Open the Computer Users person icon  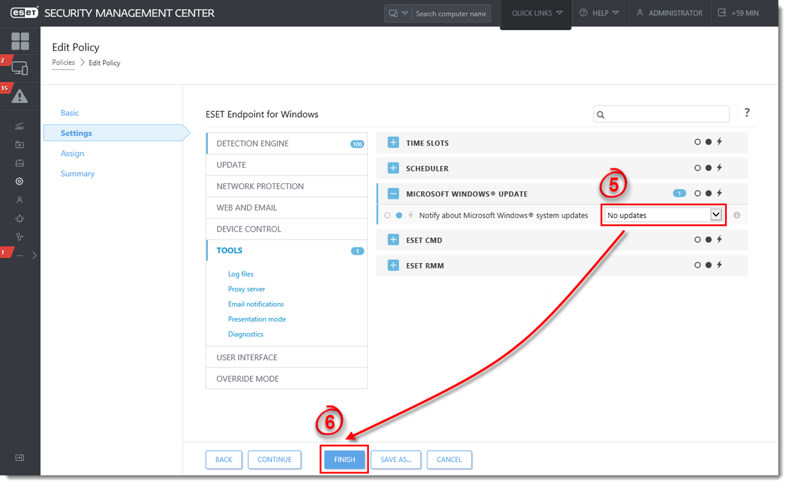coord(19,200)
